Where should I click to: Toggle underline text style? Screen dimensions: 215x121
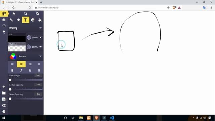(x=30, y=70)
